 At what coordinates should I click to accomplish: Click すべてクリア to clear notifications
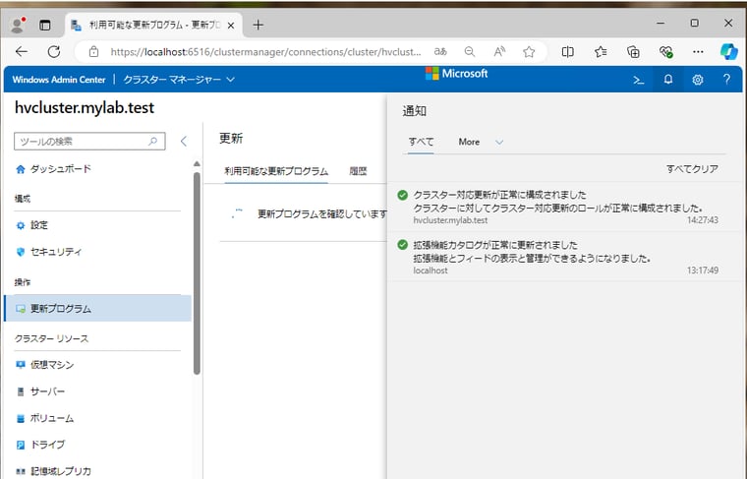[x=692, y=169]
